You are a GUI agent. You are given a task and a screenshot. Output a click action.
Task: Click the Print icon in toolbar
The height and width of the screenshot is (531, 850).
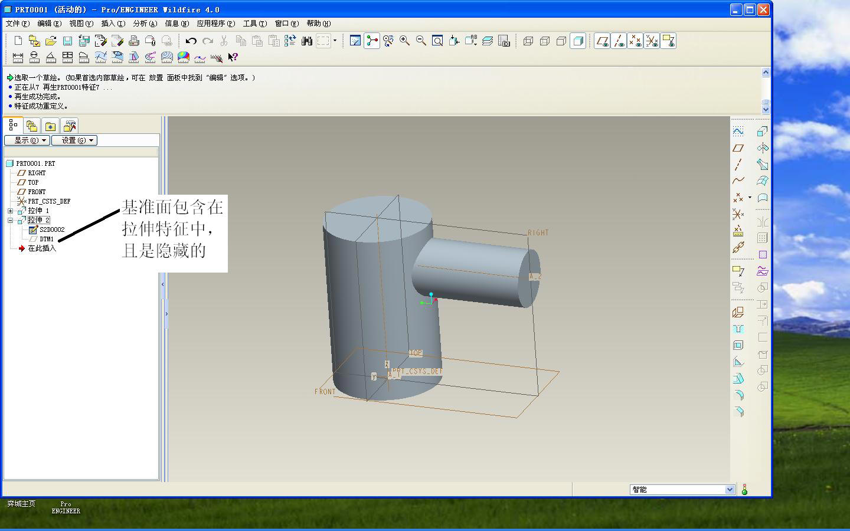coord(134,41)
